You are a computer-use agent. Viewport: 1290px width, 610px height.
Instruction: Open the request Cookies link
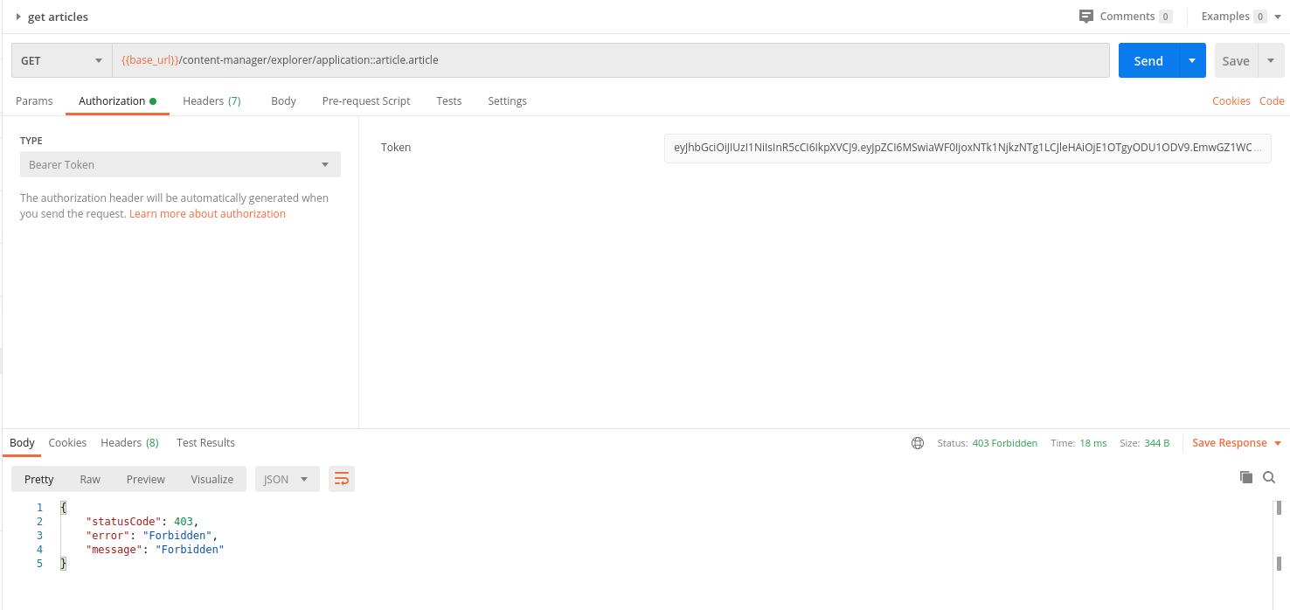point(1231,101)
